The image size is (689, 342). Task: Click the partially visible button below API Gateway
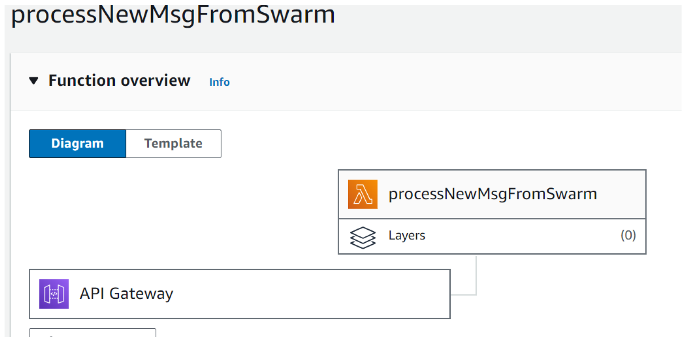[x=92, y=333]
